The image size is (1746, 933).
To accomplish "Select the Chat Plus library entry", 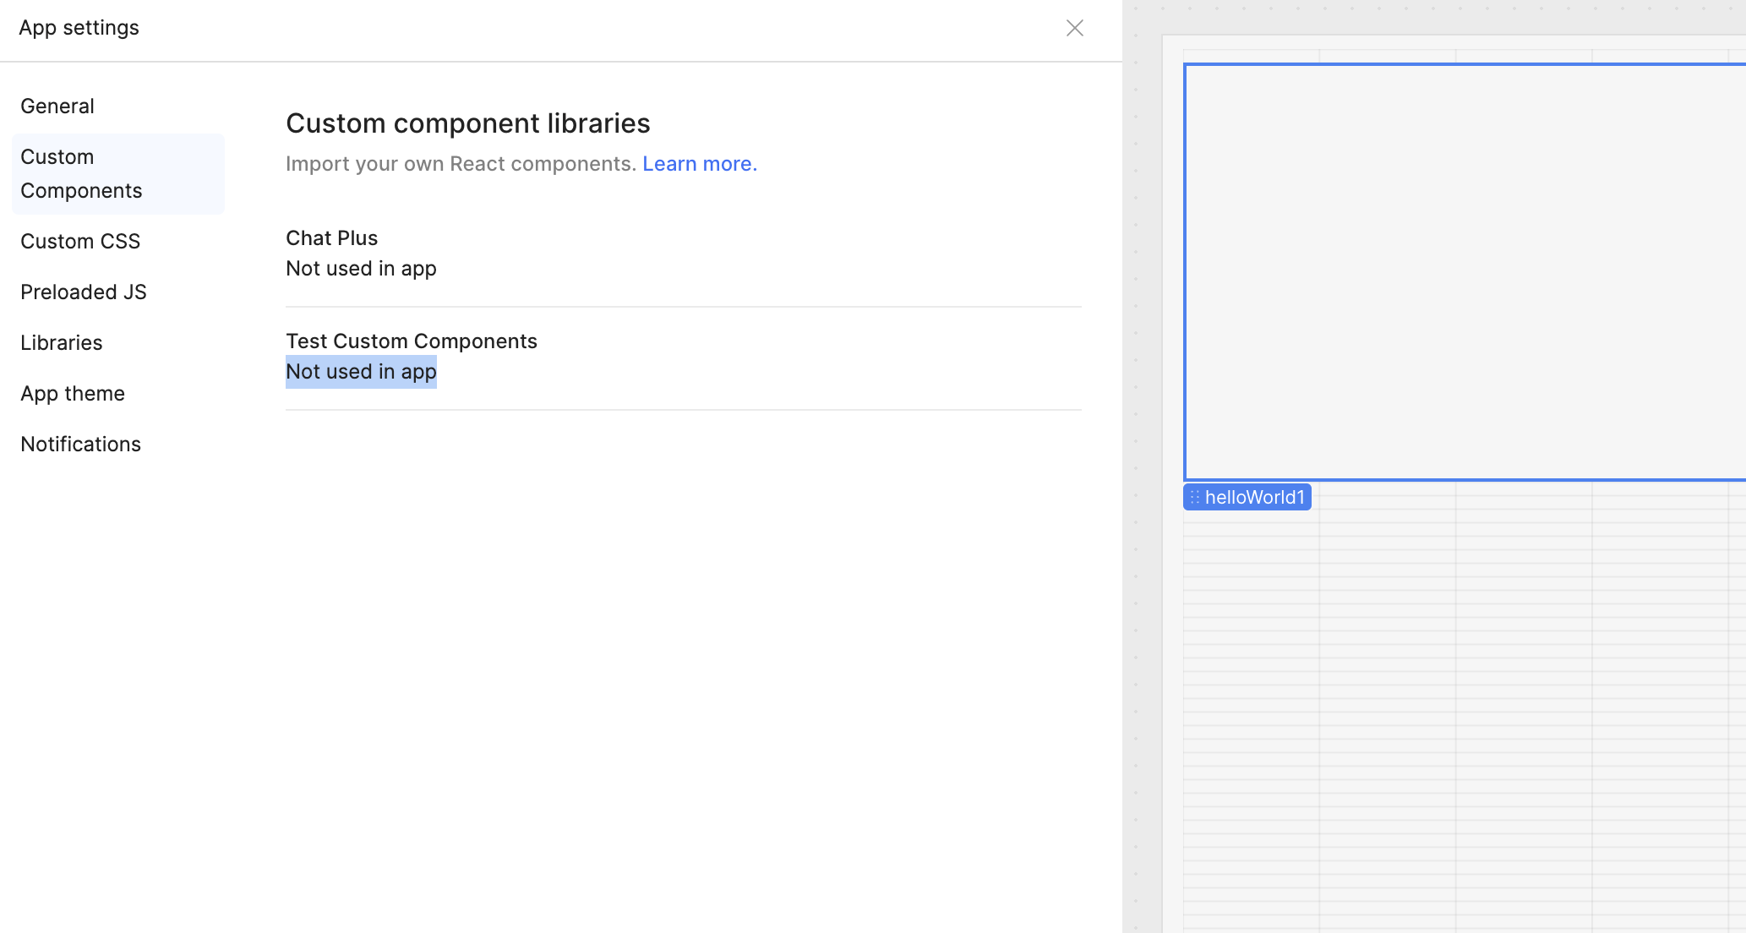I will click(332, 238).
